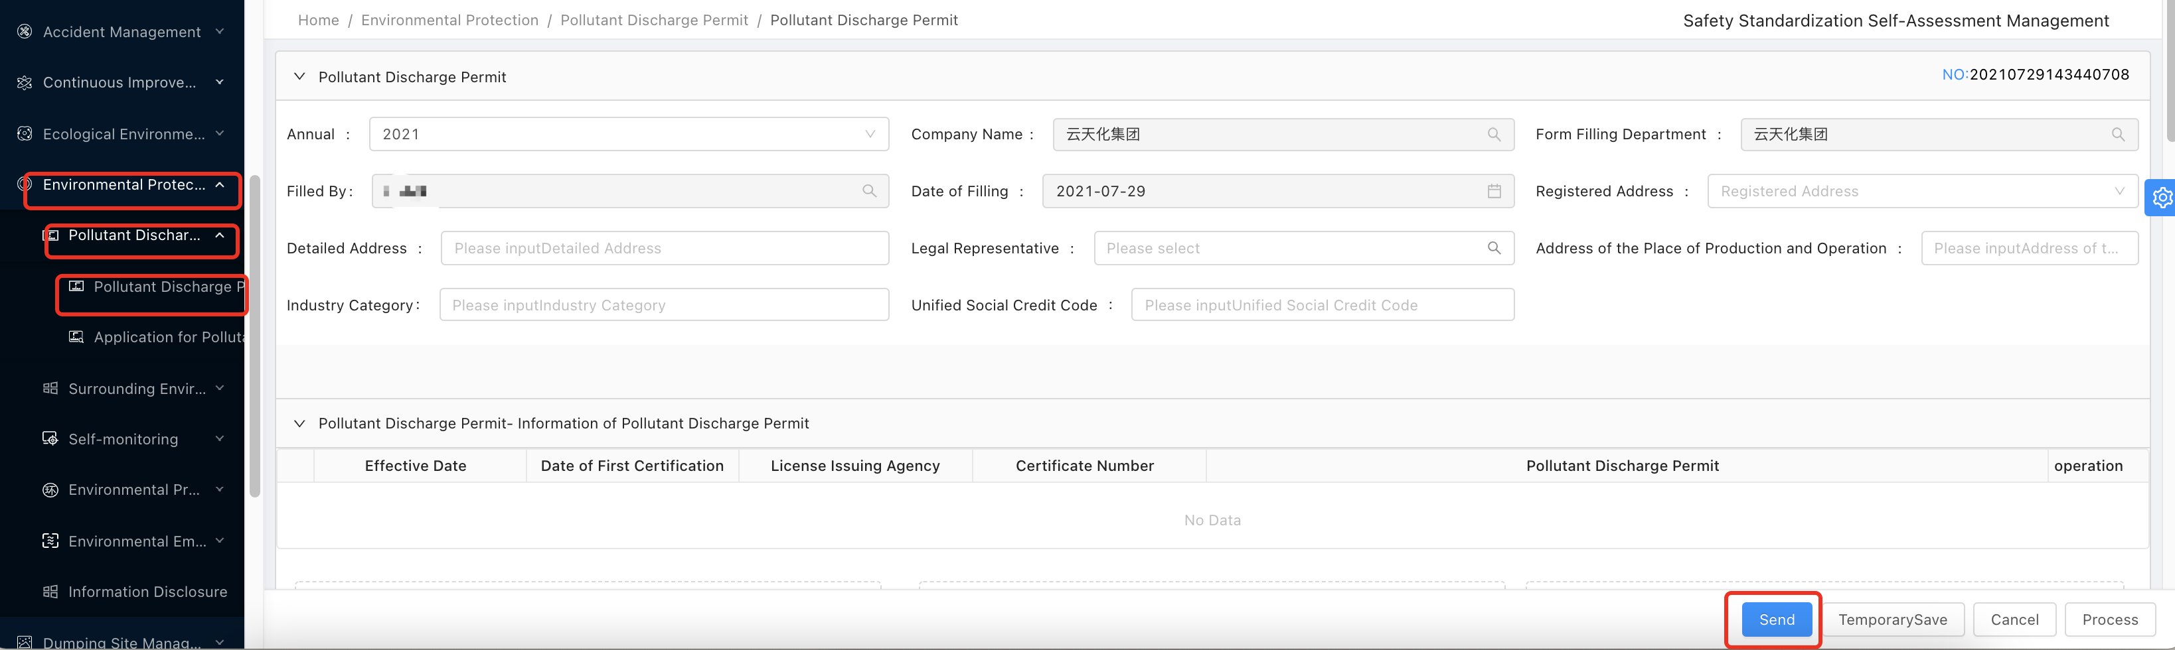This screenshot has width=2175, height=650.
Task: Open Information Disclosure menu item
Action: pos(121,592)
